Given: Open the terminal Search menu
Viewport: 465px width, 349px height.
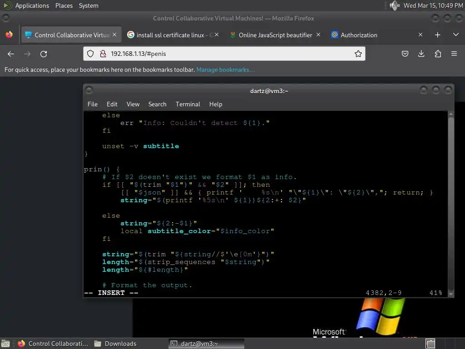Looking at the screenshot, I should (157, 104).
